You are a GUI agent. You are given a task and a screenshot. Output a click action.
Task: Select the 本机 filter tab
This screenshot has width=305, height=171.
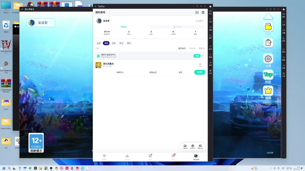[x=106, y=43]
